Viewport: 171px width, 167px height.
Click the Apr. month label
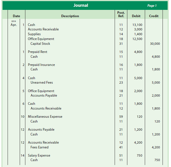[x=14, y=25]
